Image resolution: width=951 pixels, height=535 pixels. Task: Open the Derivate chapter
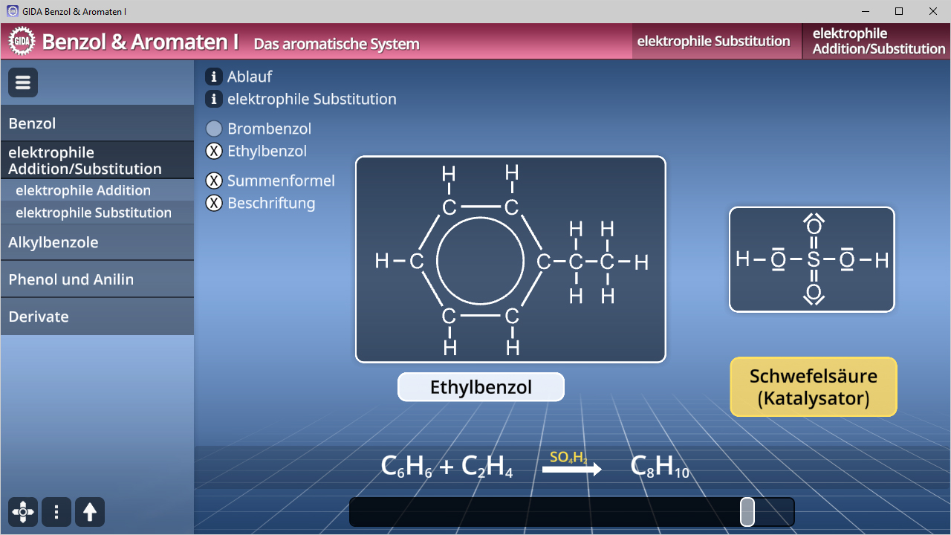click(x=97, y=317)
